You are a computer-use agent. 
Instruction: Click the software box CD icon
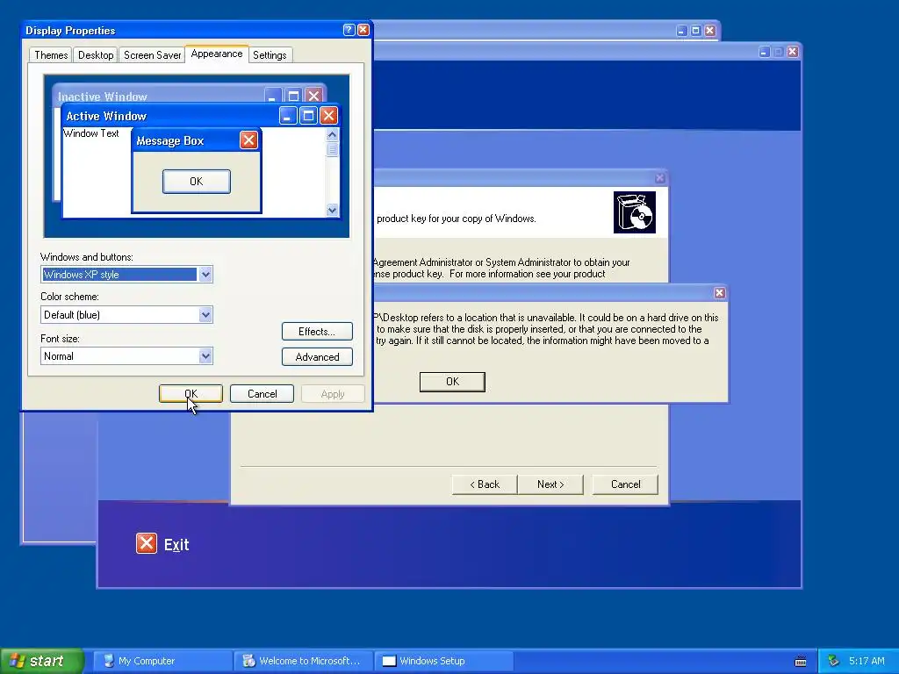tap(634, 212)
